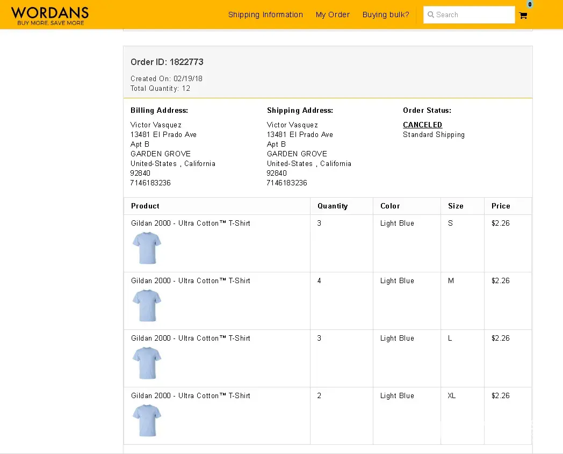Viewport: 563px width, 454px height.
Task: Open the size L t-shirt thumbnail
Action: point(147,363)
